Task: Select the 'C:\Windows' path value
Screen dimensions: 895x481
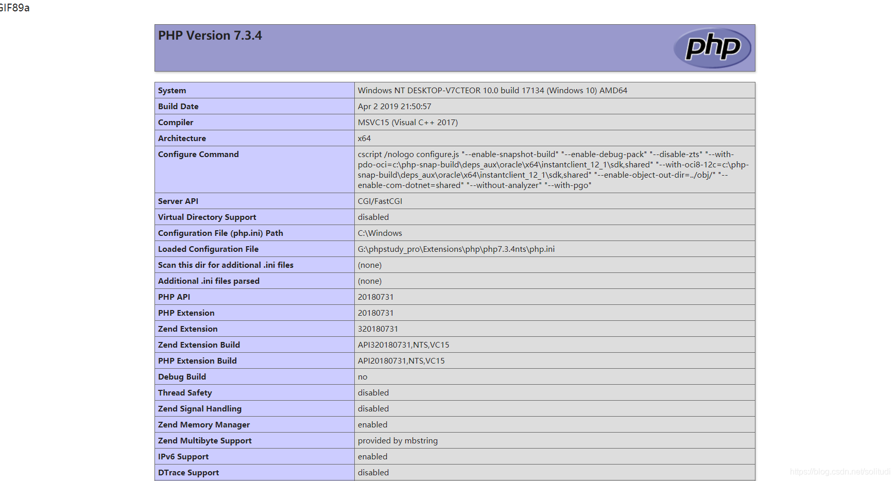Action: [x=380, y=233]
